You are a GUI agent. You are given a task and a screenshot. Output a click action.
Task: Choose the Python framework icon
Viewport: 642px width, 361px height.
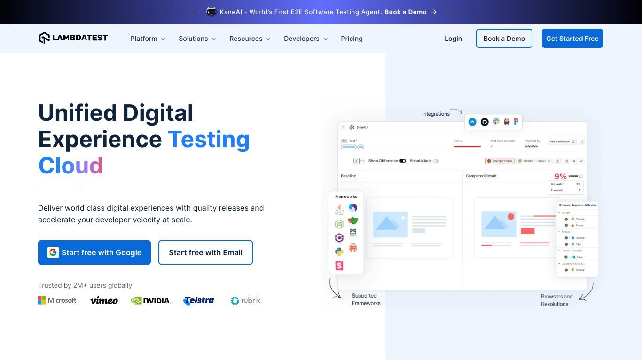tap(339, 251)
